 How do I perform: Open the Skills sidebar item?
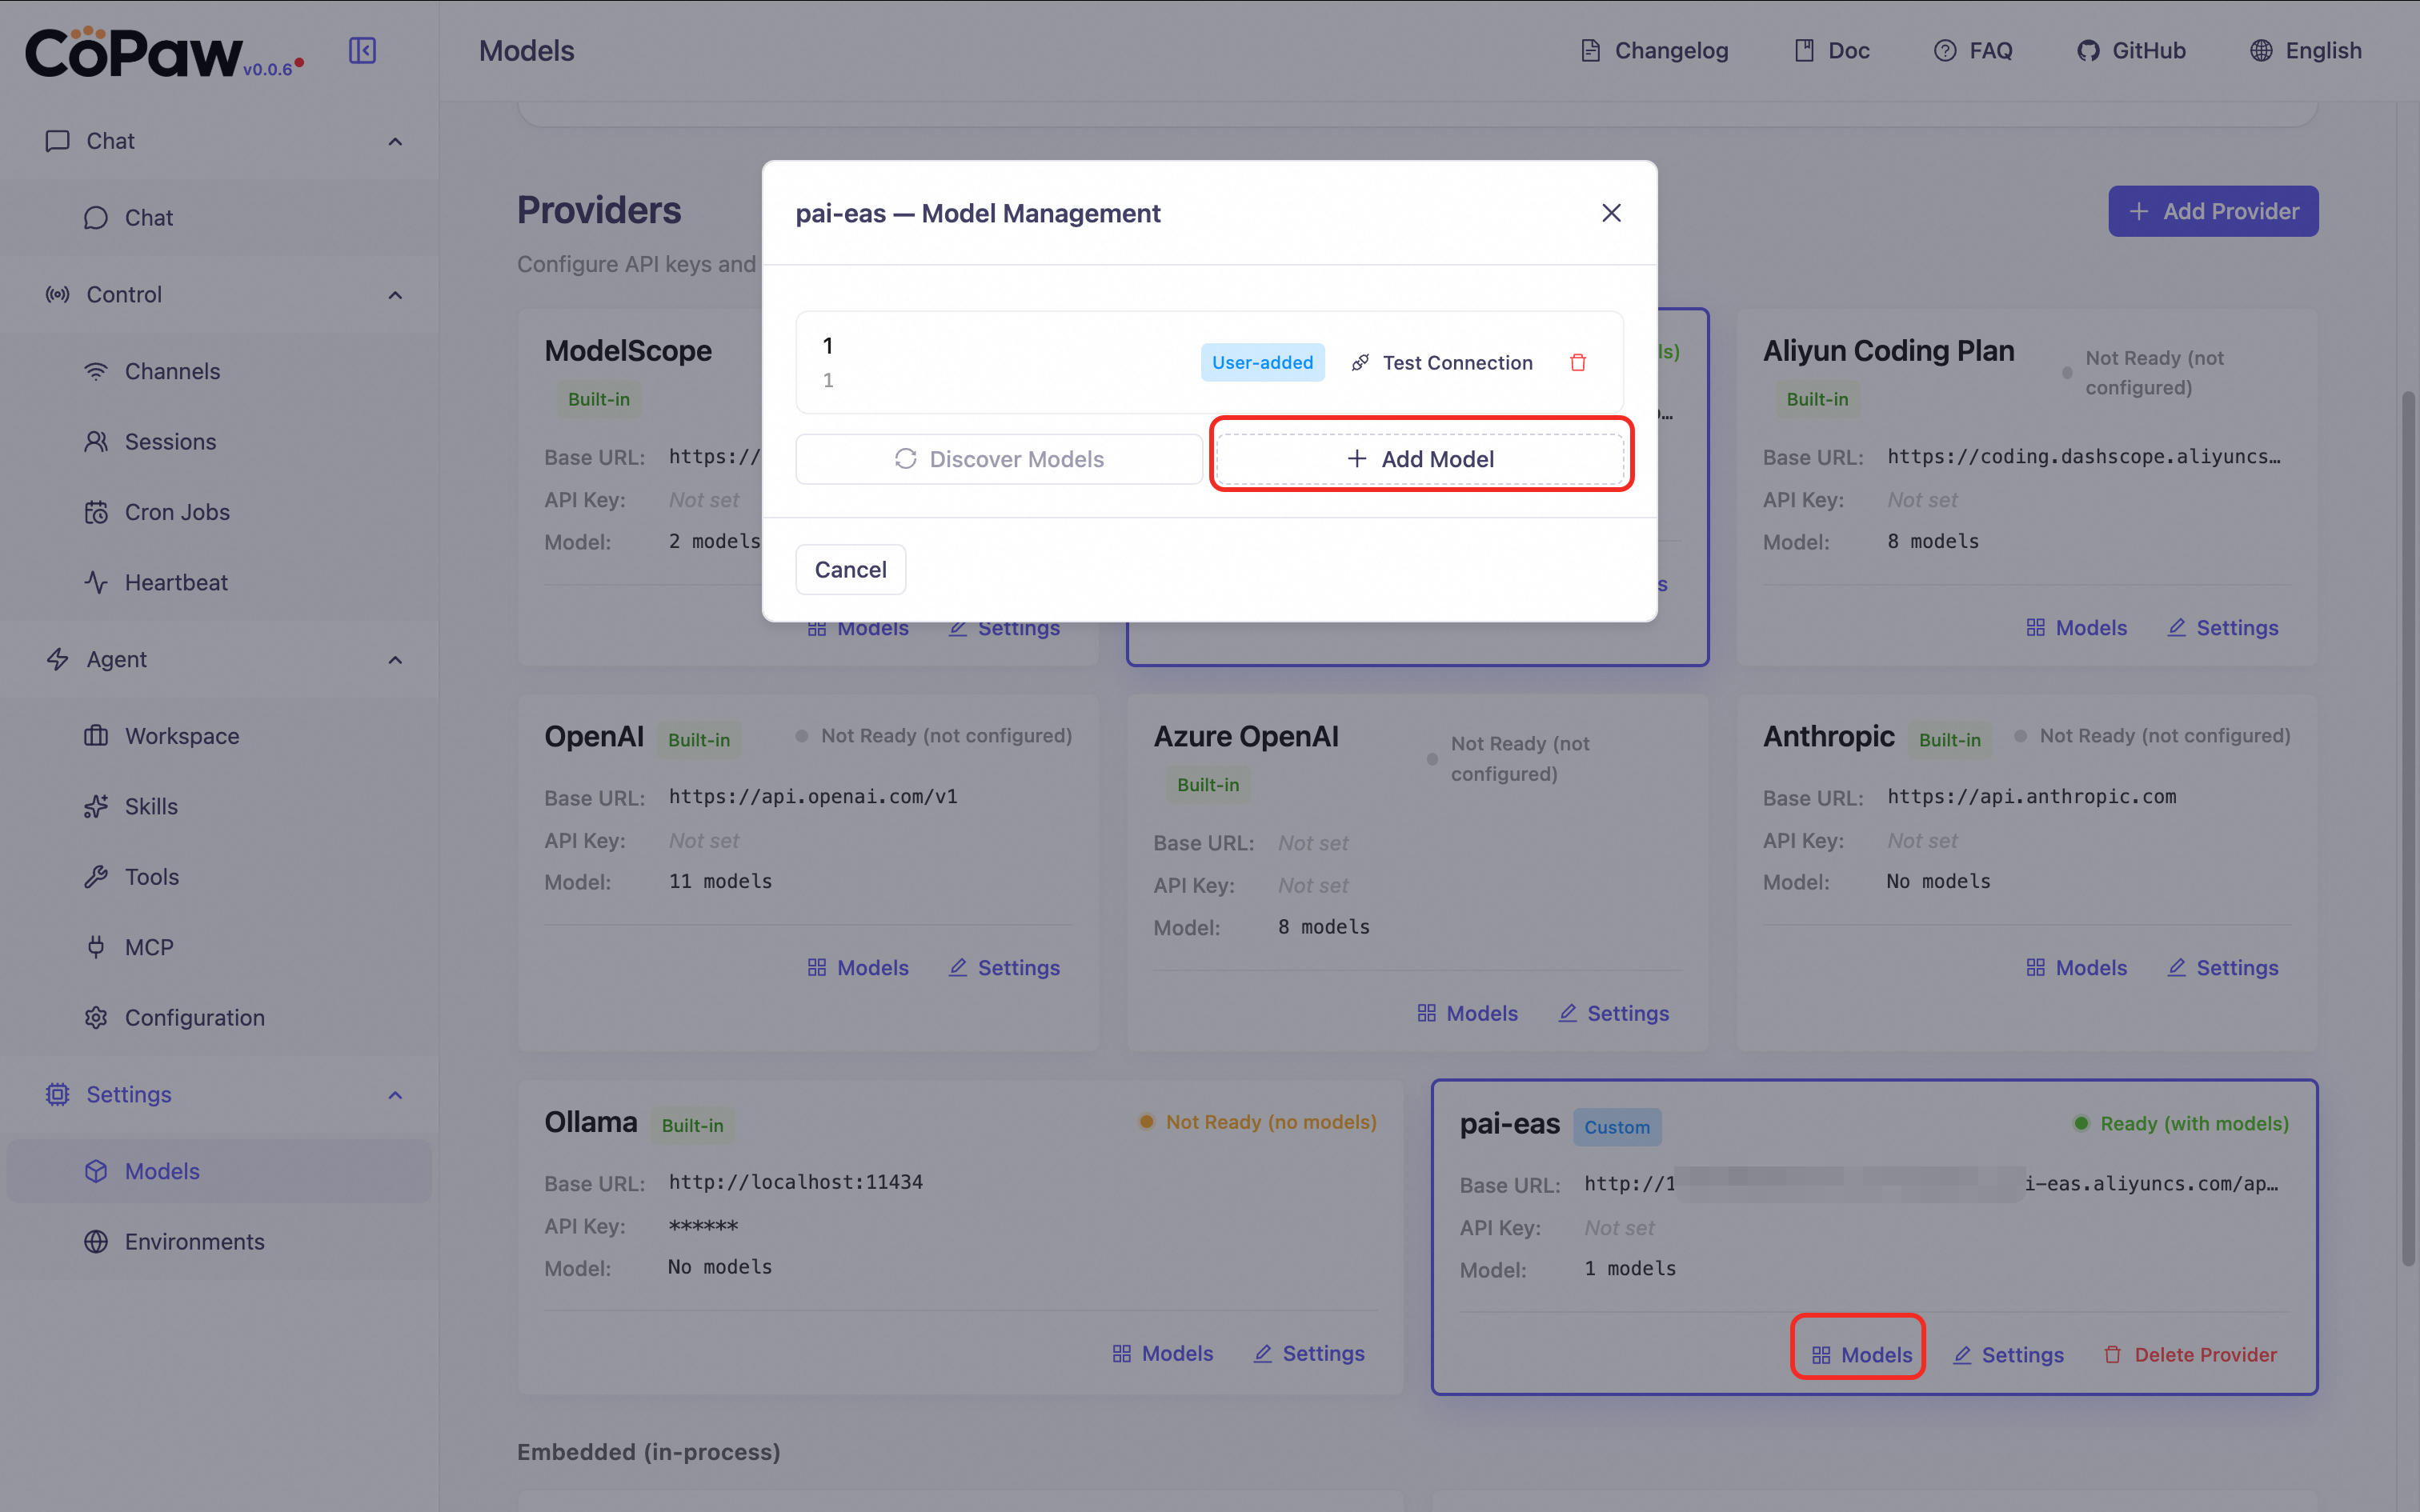click(x=151, y=806)
